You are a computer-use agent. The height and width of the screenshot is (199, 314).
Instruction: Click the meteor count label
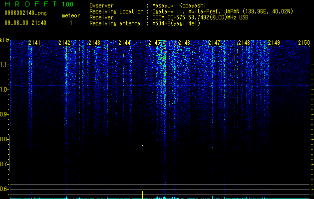click(x=71, y=15)
